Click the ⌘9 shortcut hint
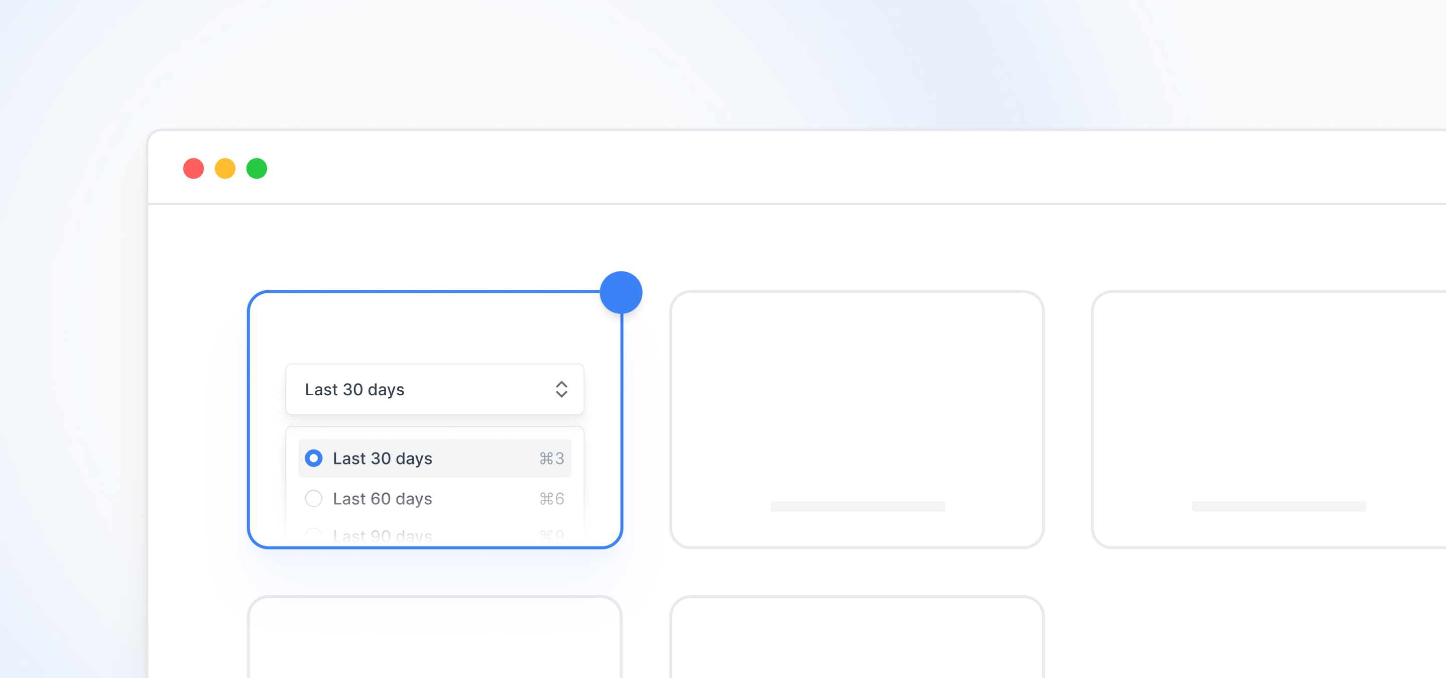1446x678 pixels. point(551,535)
